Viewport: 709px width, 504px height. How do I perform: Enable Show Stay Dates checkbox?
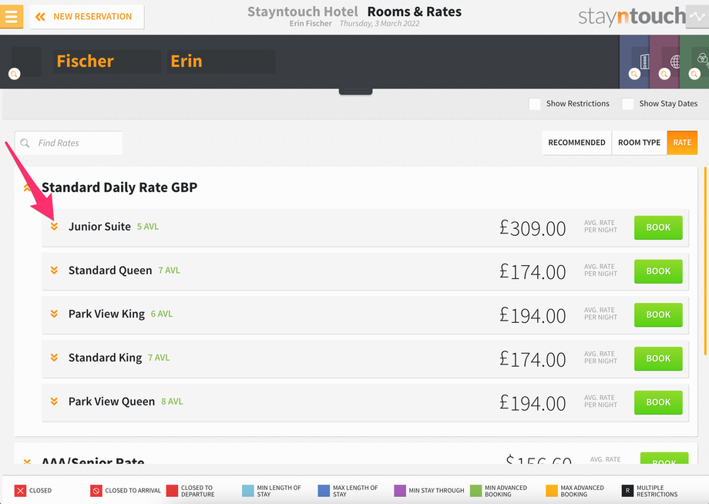point(627,104)
